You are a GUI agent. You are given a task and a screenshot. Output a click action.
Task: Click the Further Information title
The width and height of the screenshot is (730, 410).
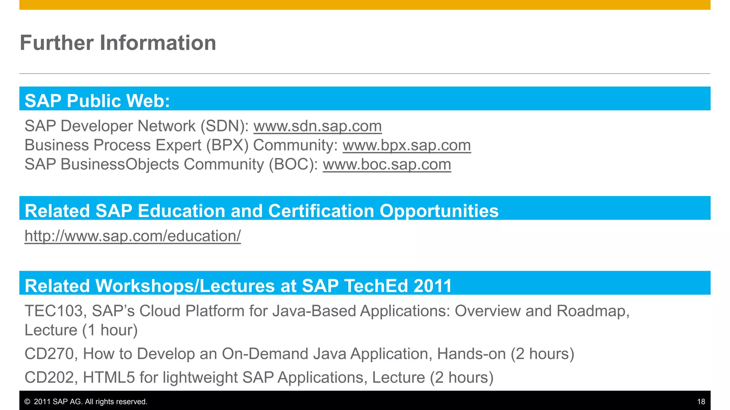tap(118, 43)
